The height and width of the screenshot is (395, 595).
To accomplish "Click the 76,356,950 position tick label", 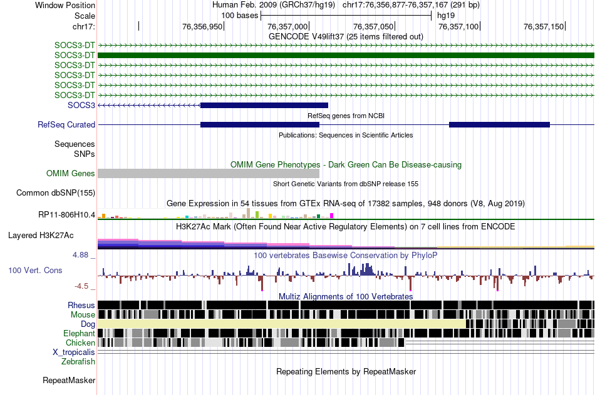I will click(202, 26).
